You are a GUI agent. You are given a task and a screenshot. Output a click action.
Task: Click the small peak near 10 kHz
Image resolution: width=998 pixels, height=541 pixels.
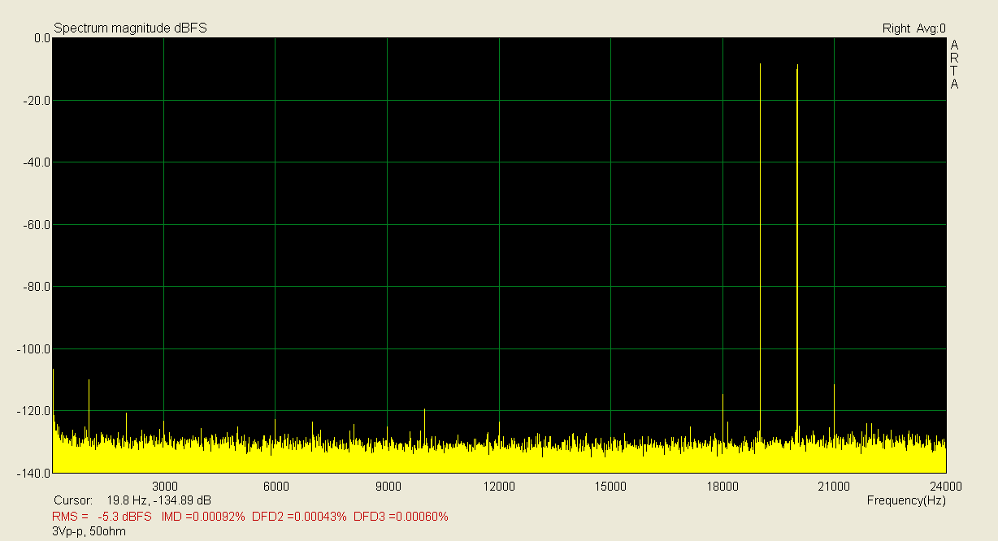tap(424, 425)
